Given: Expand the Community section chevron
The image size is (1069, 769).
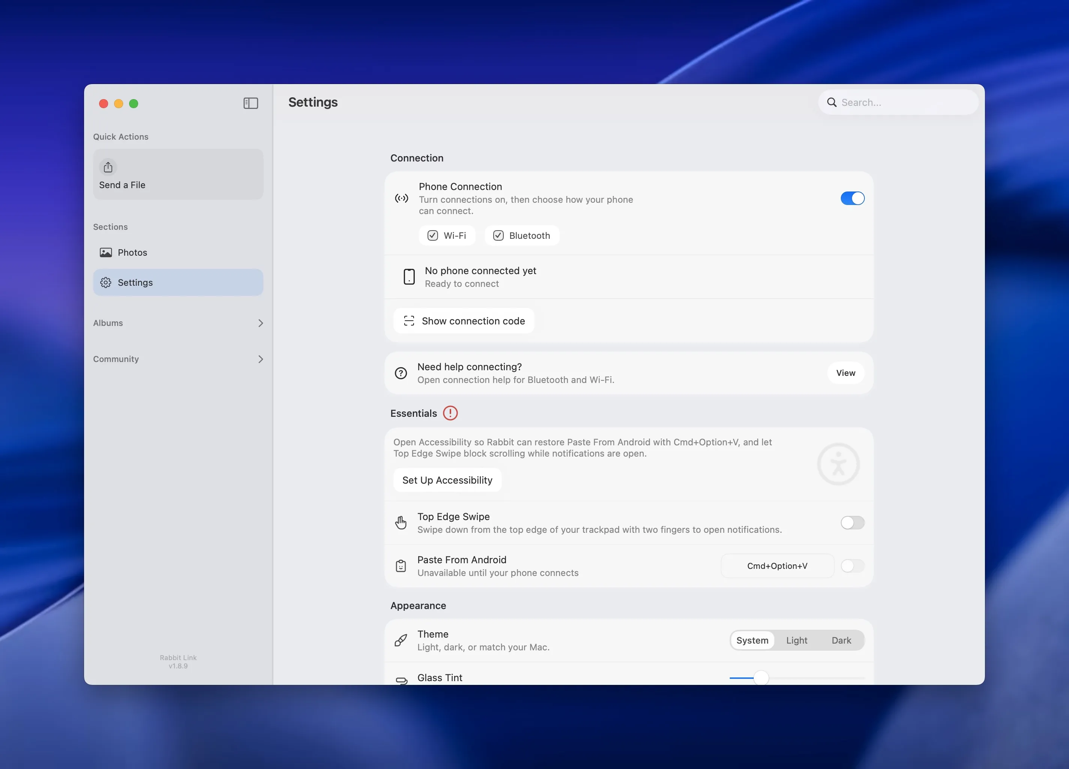Looking at the screenshot, I should tap(260, 359).
